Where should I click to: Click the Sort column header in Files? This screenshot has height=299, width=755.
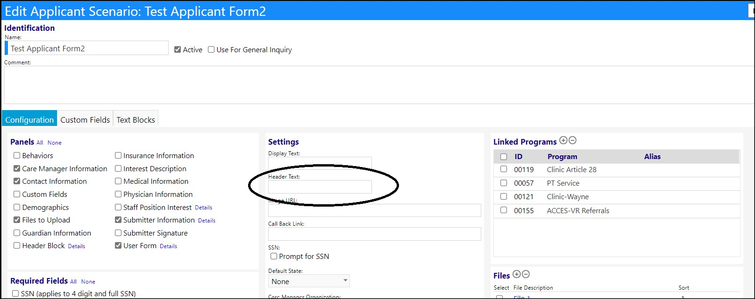point(684,288)
